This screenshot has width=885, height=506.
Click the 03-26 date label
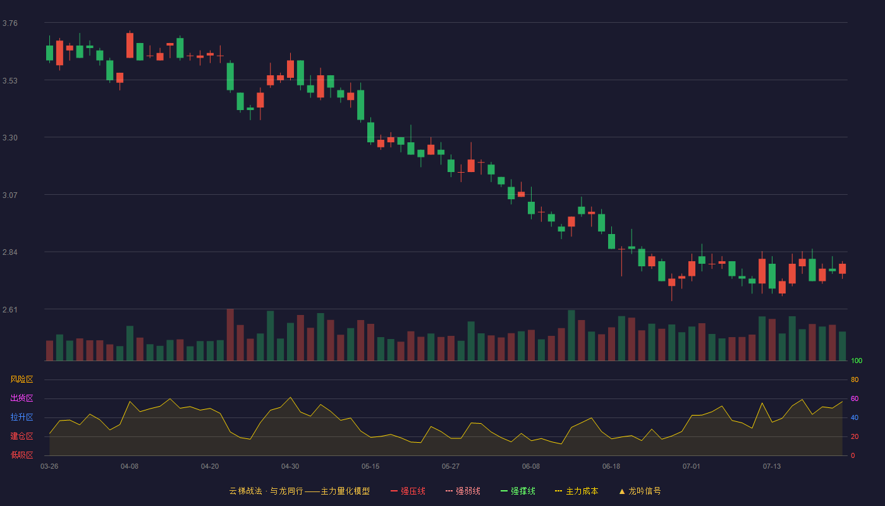point(49,466)
